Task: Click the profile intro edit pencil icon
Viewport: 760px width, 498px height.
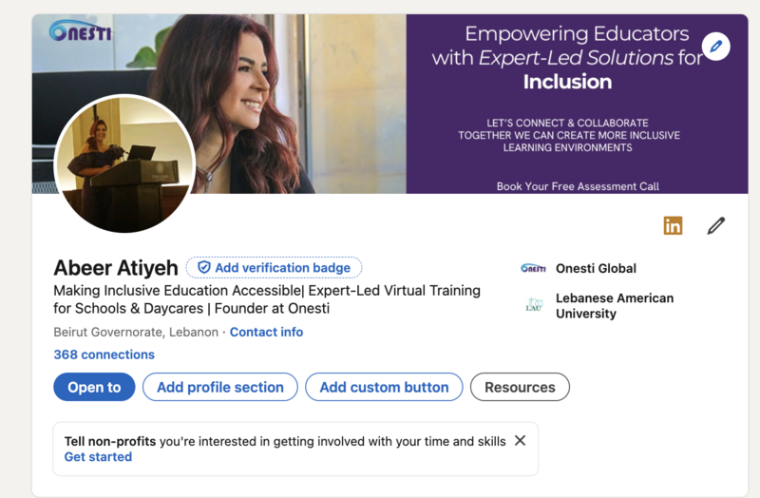Action: 716,226
